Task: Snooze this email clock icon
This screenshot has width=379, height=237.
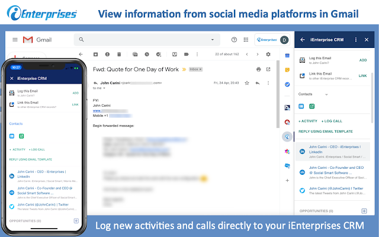Action: (x=147, y=54)
